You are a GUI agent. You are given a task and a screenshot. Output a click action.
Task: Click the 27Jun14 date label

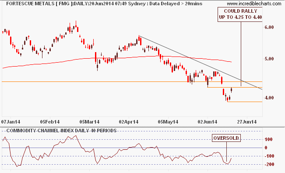tap(247, 122)
